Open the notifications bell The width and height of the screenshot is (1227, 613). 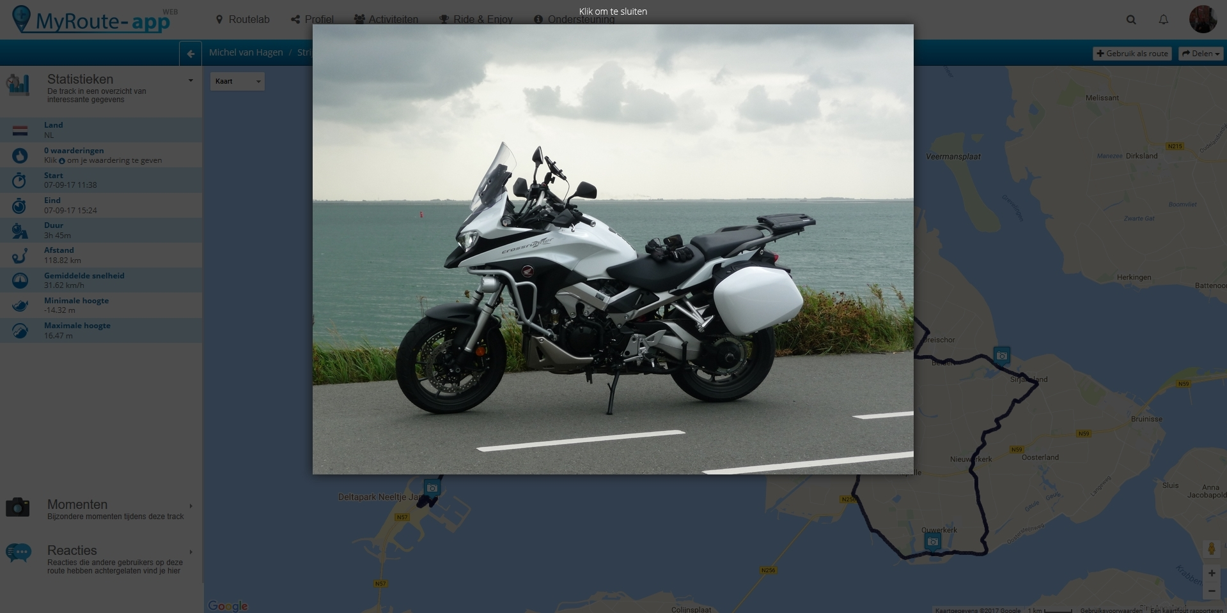[1164, 20]
